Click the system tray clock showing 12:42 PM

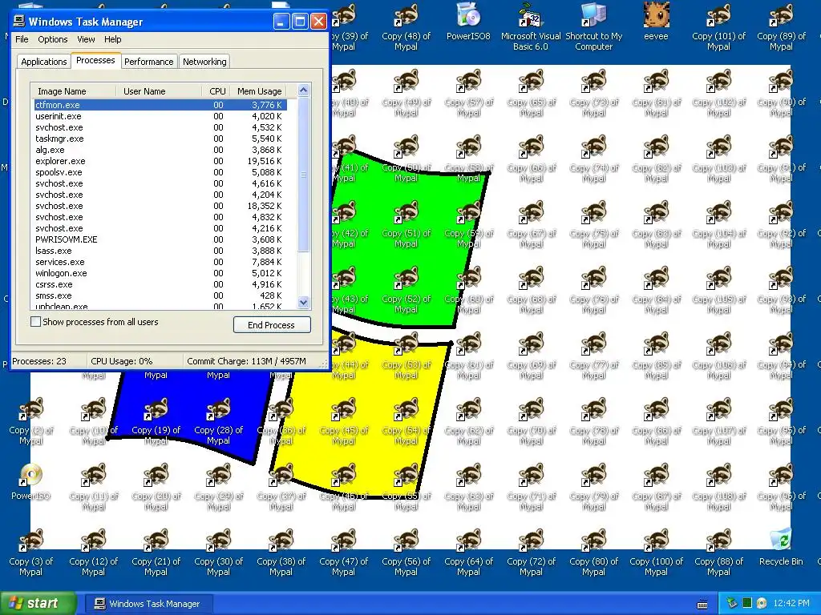tap(791, 604)
